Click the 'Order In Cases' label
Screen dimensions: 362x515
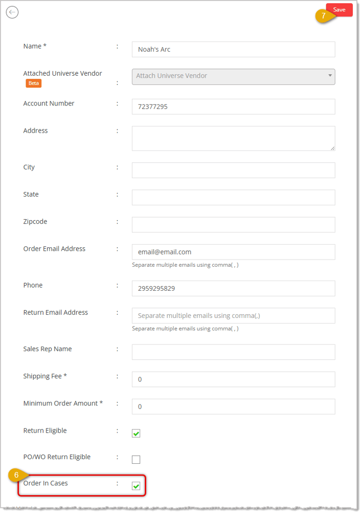46,483
